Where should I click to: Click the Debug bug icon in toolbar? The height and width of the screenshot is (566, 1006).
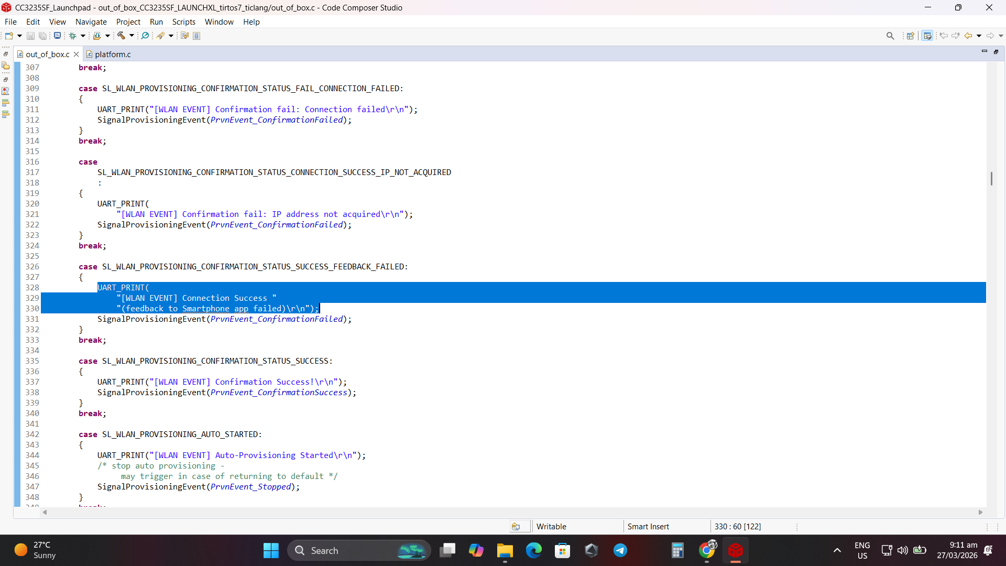pos(73,36)
